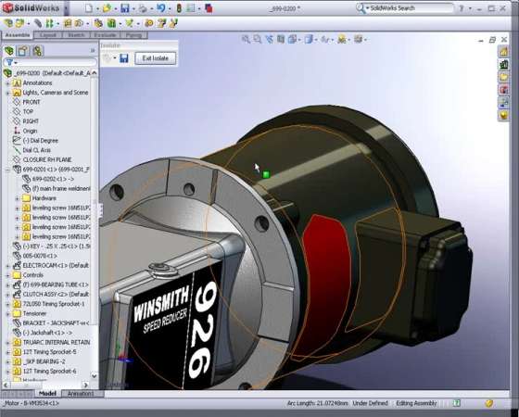Viewport: 519px width, 417px height.
Task: Click the Previous View icon
Action: click(269, 39)
